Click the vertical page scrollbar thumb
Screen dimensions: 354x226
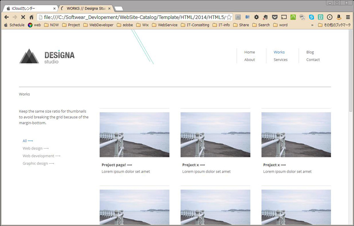point(350,71)
